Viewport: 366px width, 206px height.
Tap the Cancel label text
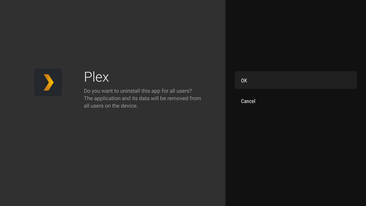coord(248,101)
